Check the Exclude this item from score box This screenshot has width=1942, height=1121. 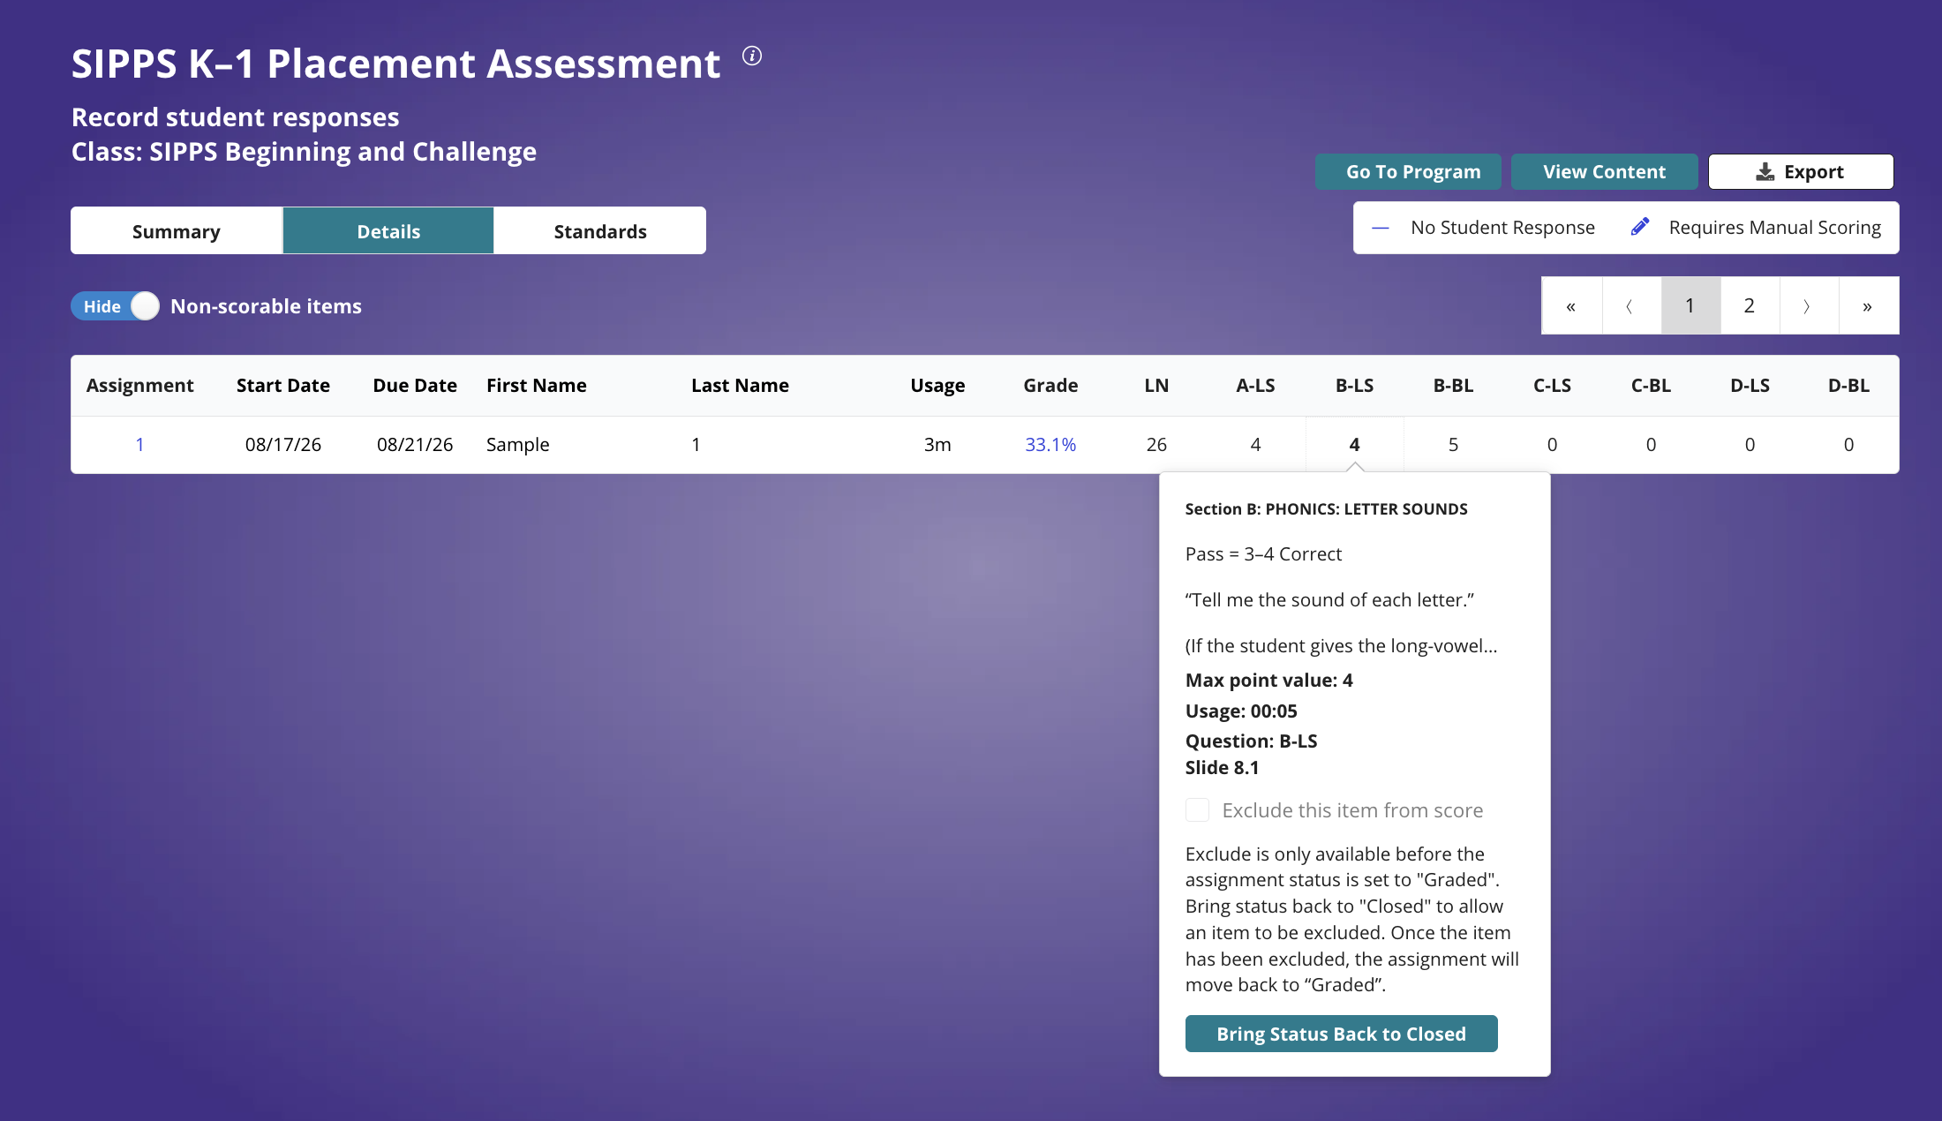[1197, 810]
